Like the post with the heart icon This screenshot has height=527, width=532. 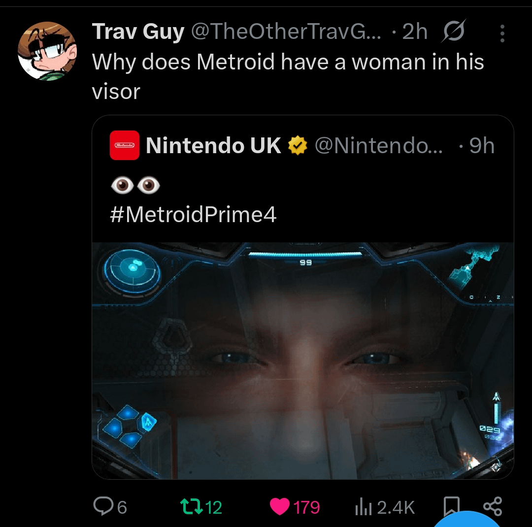(x=280, y=506)
